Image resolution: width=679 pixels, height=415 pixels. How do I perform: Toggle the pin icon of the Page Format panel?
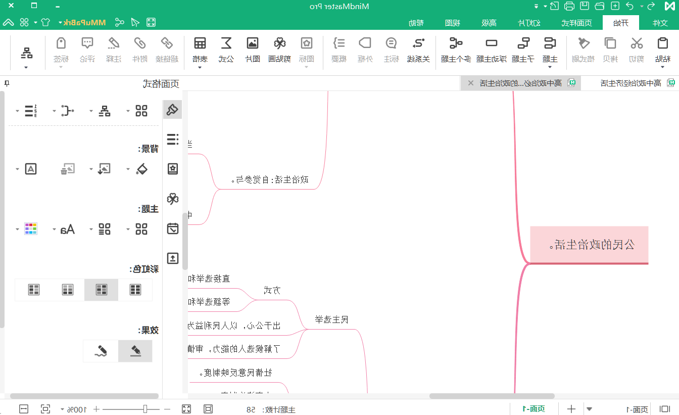pyautogui.click(x=7, y=84)
